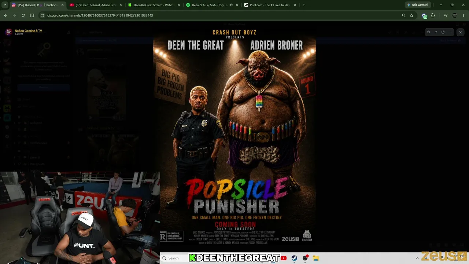The image size is (469, 264).
Task: Zoom in on the Discord image preview
Action: pyautogui.click(x=429, y=32)
